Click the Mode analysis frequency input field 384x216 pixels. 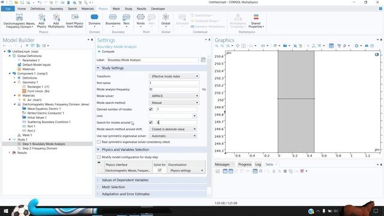coord(174,89)
